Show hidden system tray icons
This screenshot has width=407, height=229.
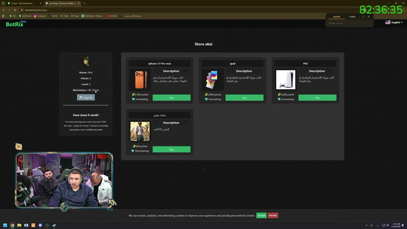(366, 225)
